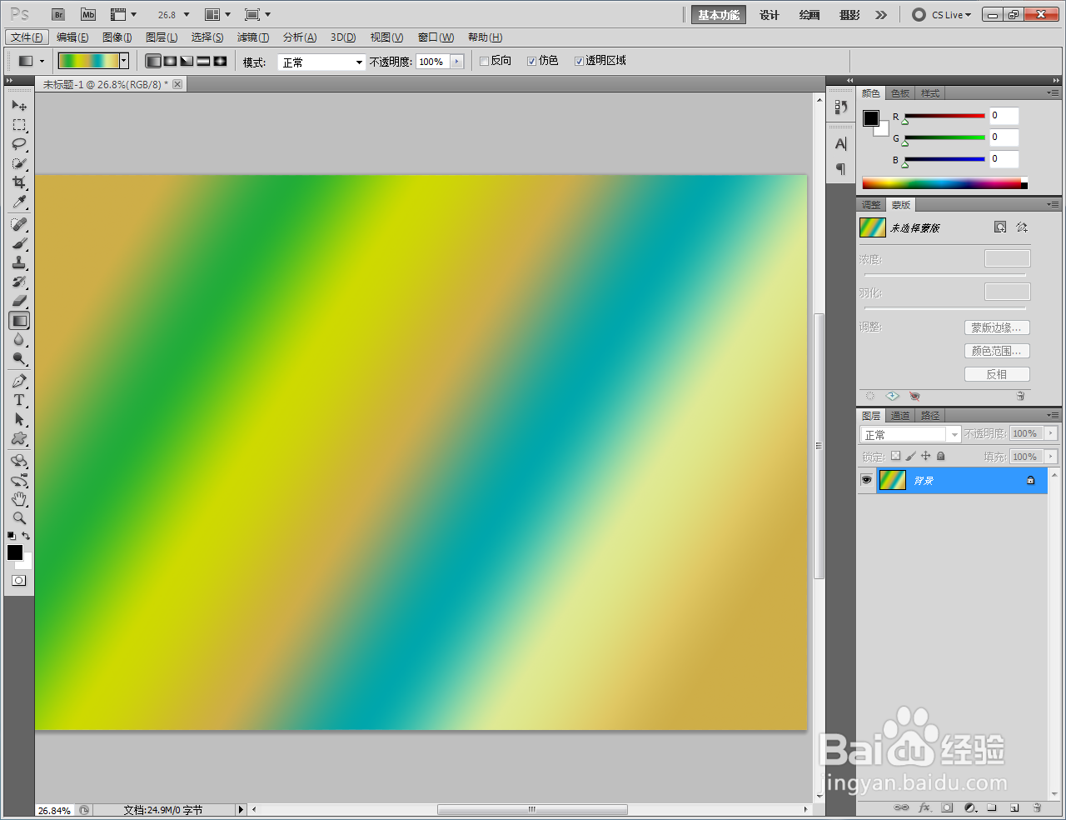This screenshot has height=820, width=1066.
Task: Choose Radial gradient style
Action: tap(170, 61)
